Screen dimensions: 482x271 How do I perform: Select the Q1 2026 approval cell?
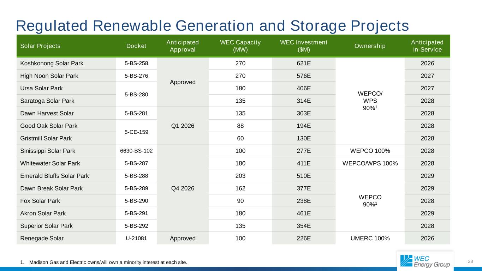click(x=183, y=126)
